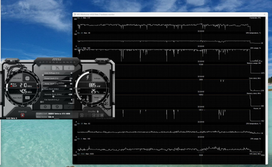
Task: Click the Memory usage, MB graph label
Action: 254,63
